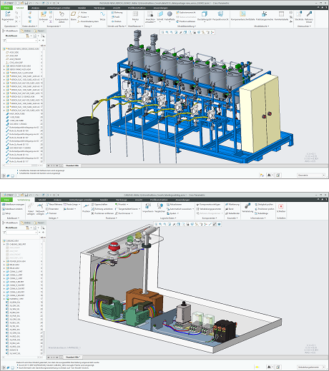The image size is (329, 371).
Task: Open the Stückliste (bill of materials) icon
Action: click(299, 16)
